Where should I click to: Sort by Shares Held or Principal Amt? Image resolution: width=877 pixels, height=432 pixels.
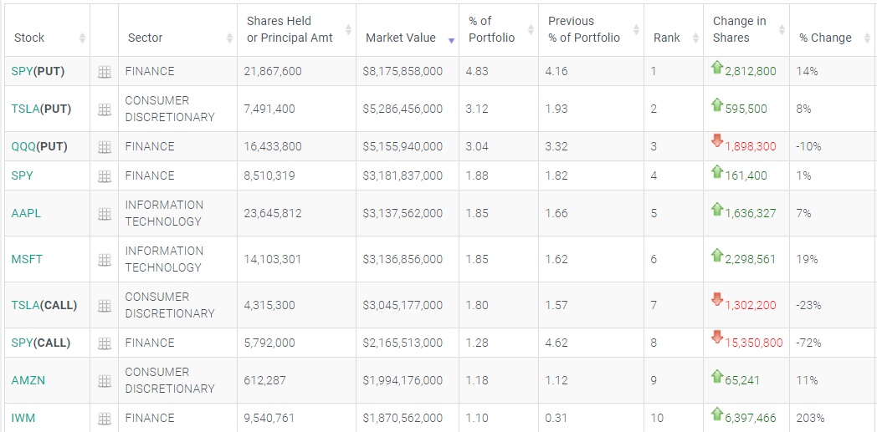290,29
